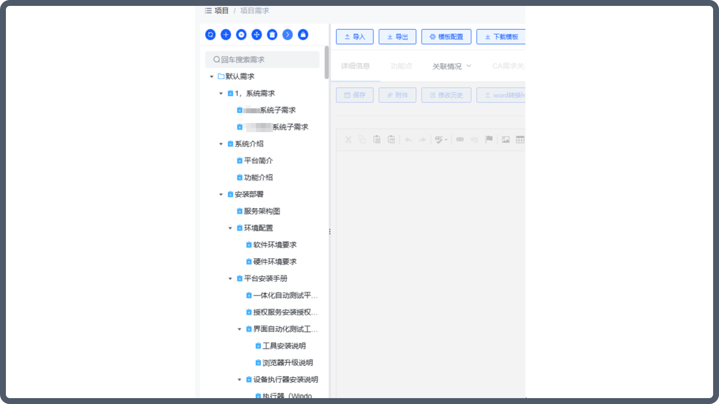
Task: Open 模板配置 template settings button
Action: tap(446, 37)
